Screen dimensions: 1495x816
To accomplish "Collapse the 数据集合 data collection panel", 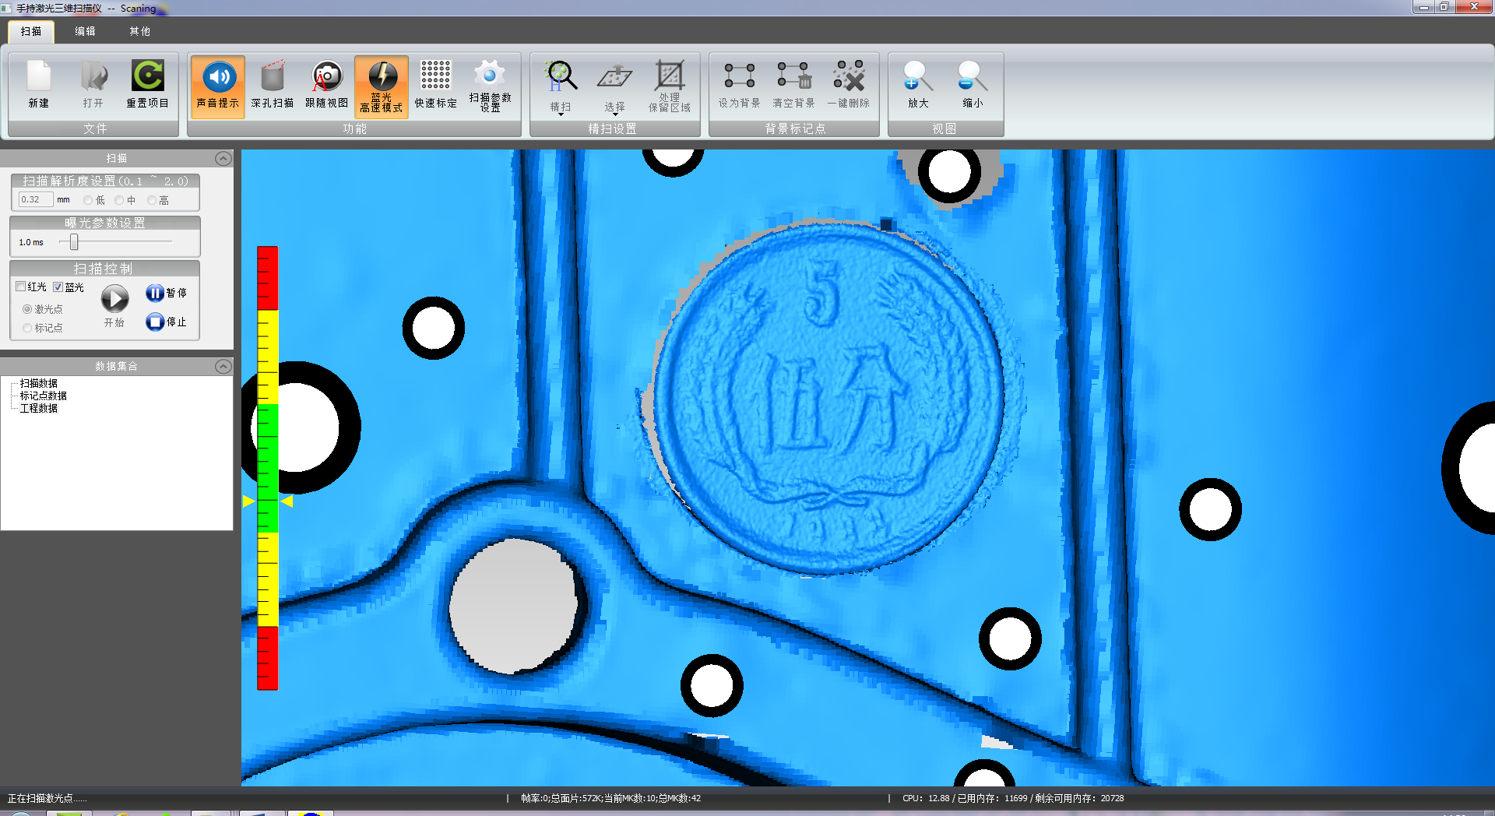I will click(x=223, y=367).
